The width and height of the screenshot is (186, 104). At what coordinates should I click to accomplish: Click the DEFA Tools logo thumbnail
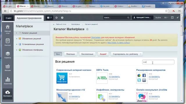click(102, 78)
